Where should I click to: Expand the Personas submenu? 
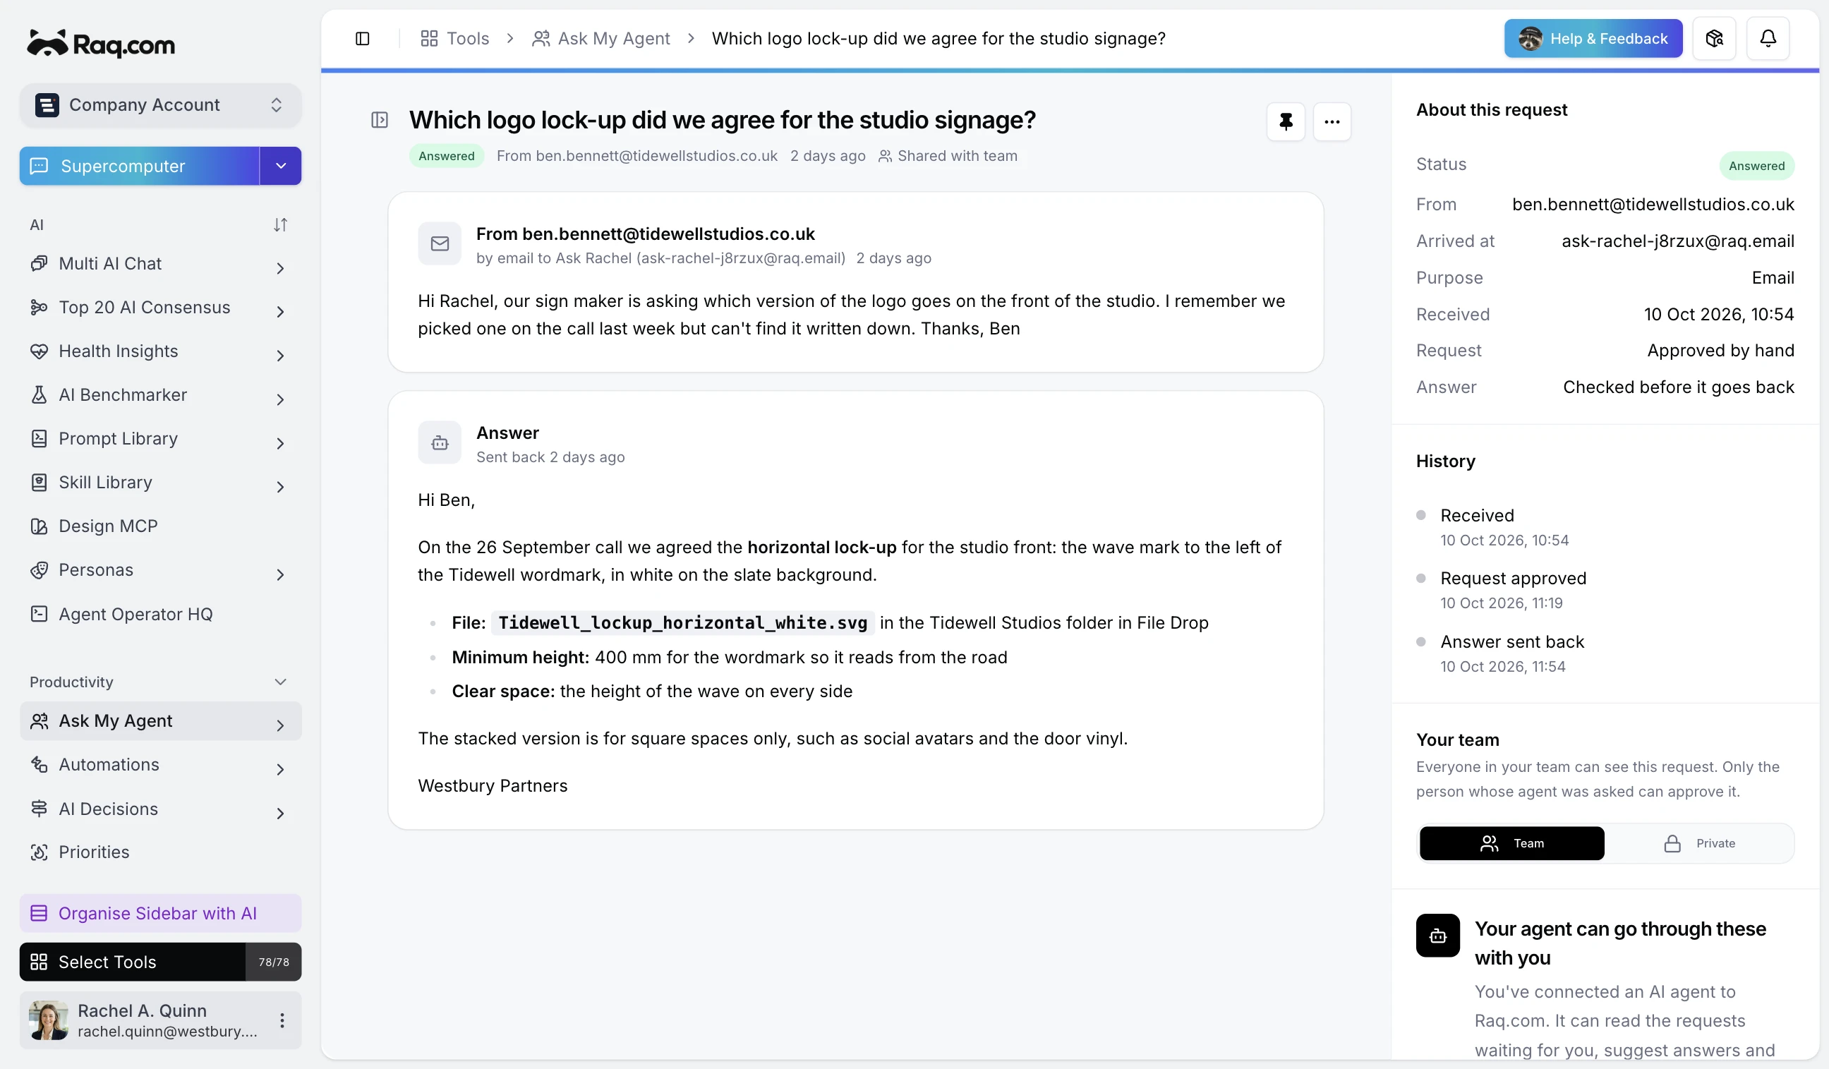280,574
